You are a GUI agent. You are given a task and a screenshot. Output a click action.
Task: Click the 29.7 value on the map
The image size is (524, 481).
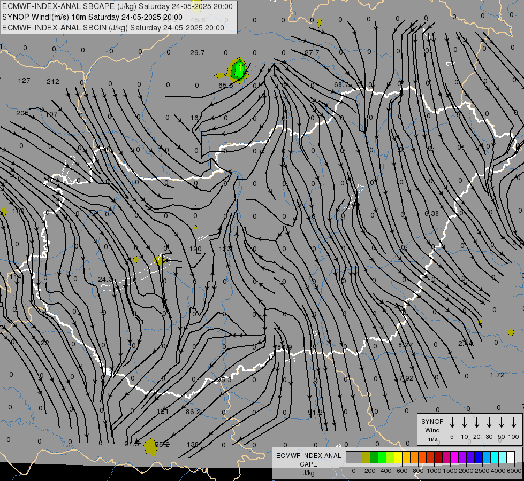pos(197,53)
